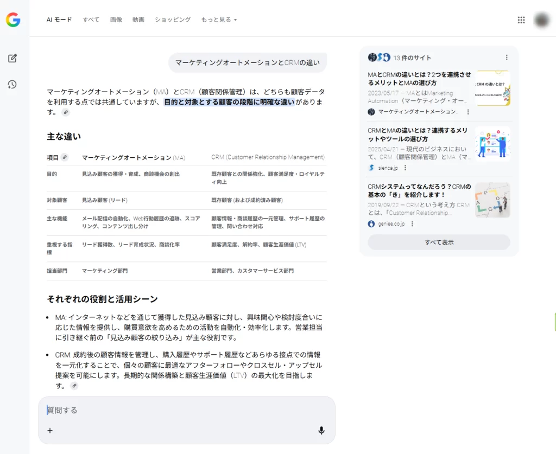556x454 pixels.
Task: Open search history via the clock icon
Action: tap(12, 85)
